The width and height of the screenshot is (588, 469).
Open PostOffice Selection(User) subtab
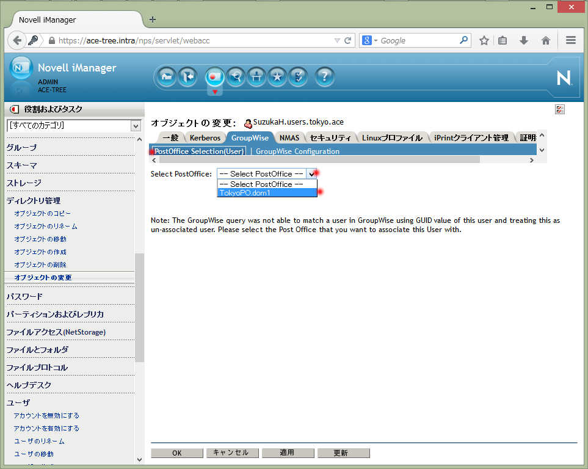[199, 151]
